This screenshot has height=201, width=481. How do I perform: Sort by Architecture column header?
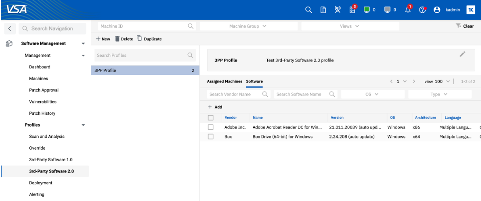click(425, 117)
